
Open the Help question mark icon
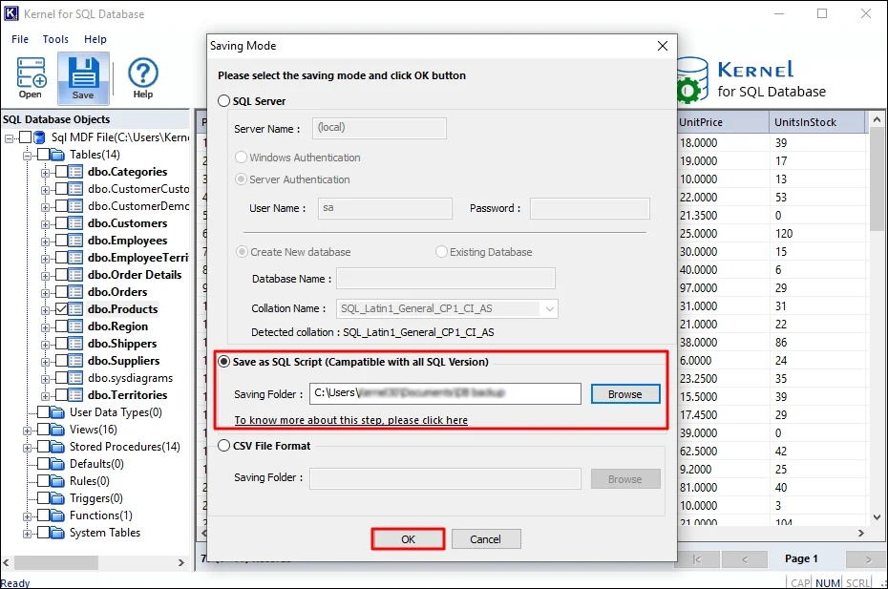pos(142,74)
